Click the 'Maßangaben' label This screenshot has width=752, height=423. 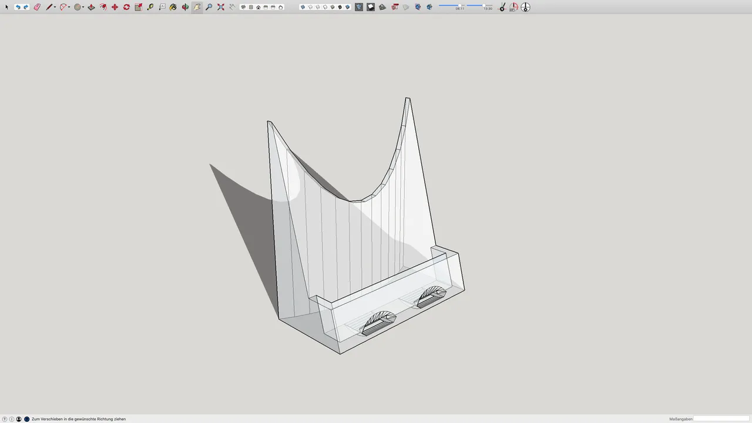point(681,419)
